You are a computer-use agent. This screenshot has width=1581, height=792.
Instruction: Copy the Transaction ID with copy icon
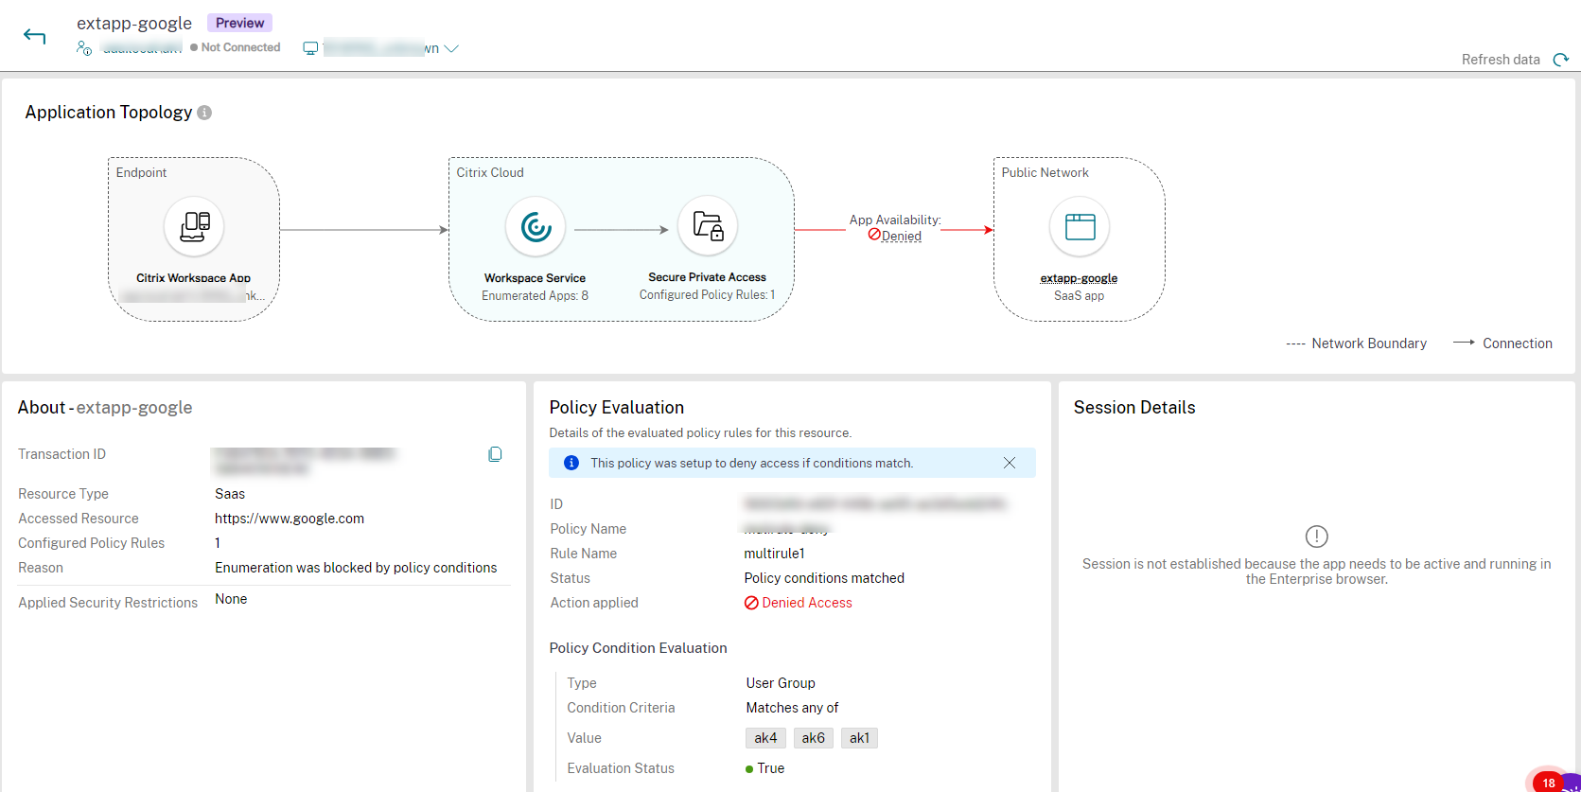coord(495,455)
